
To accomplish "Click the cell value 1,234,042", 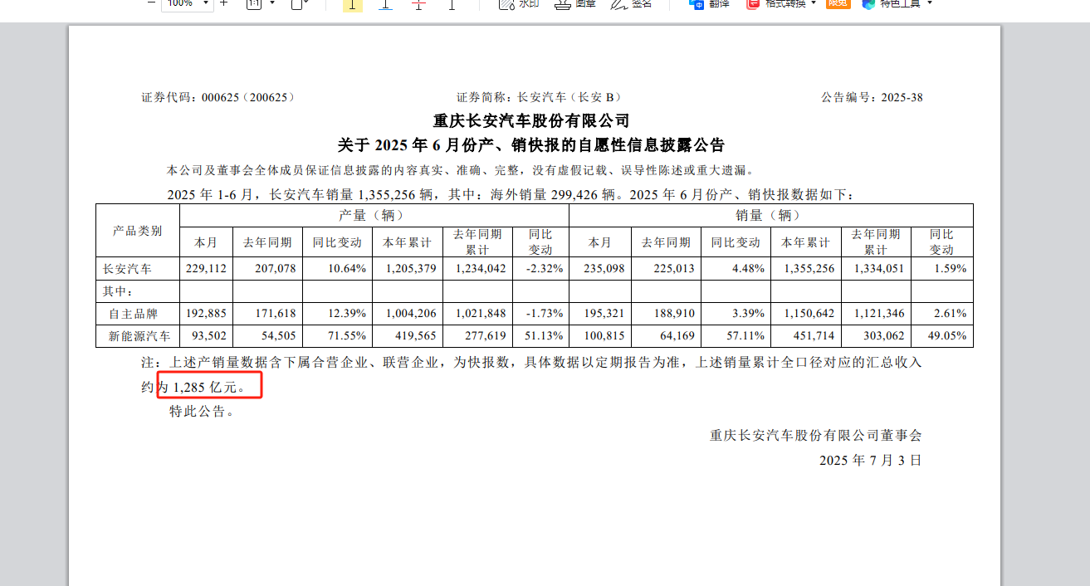I will [x=481, y=269].
